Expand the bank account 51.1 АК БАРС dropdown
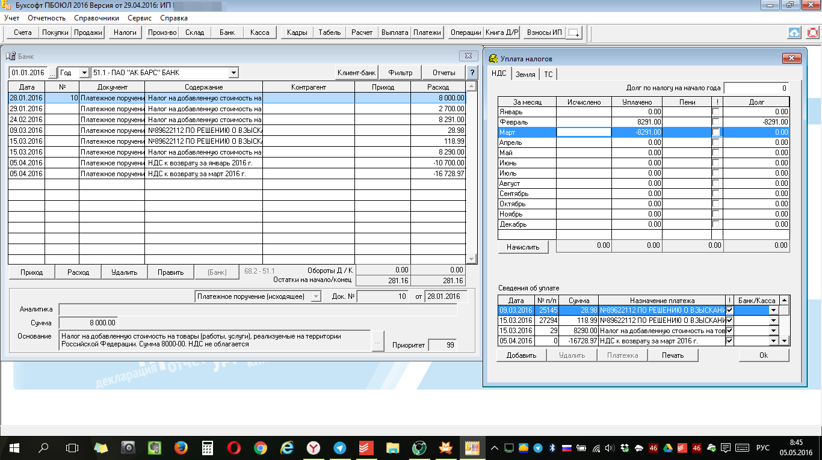 [x=233, y=73]
